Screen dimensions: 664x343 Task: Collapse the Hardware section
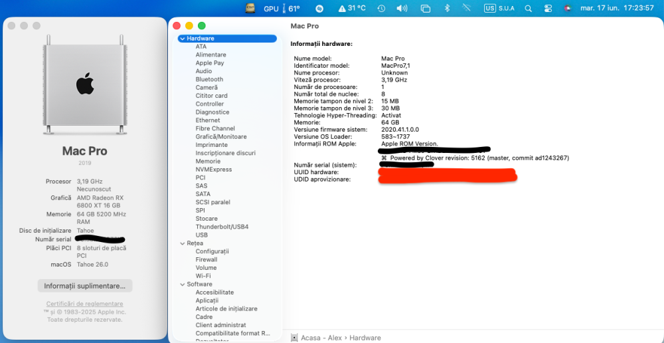[182, 39]
